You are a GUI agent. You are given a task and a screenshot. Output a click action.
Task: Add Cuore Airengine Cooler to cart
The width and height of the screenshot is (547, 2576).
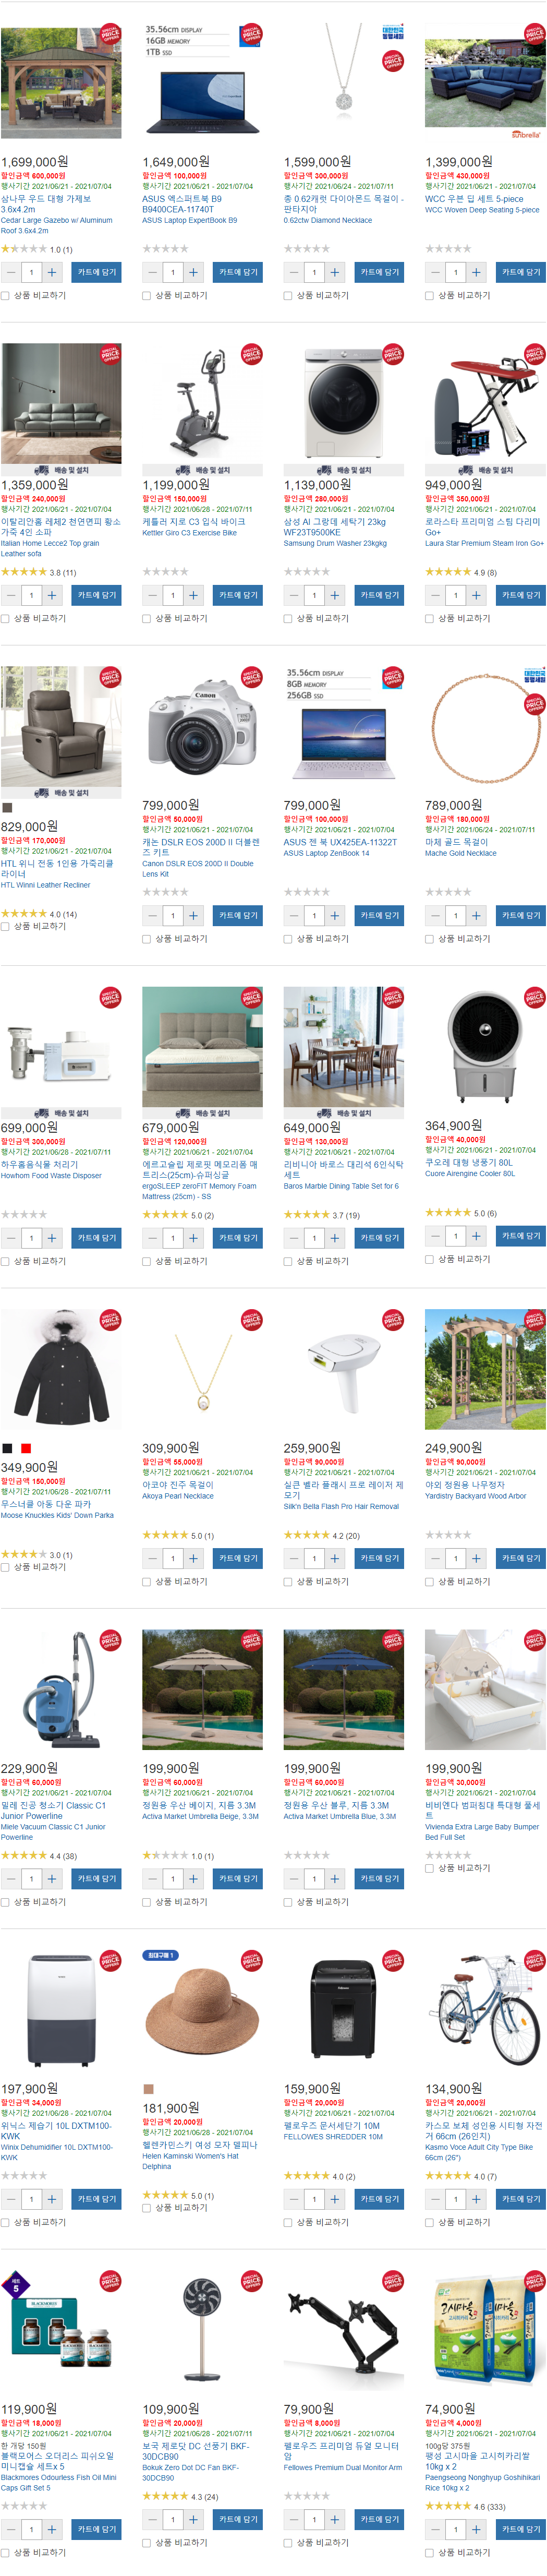[521, 1236]
